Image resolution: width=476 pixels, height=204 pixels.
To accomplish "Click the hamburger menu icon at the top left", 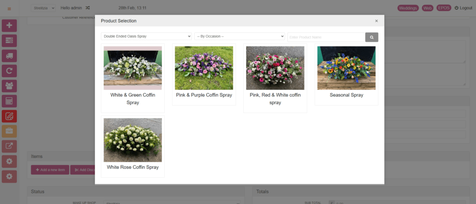I will [9, 8].
